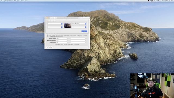The image size is (174, 98).
Task: Click the cloud status icon in the menu bar
Action: click(150, 1)
